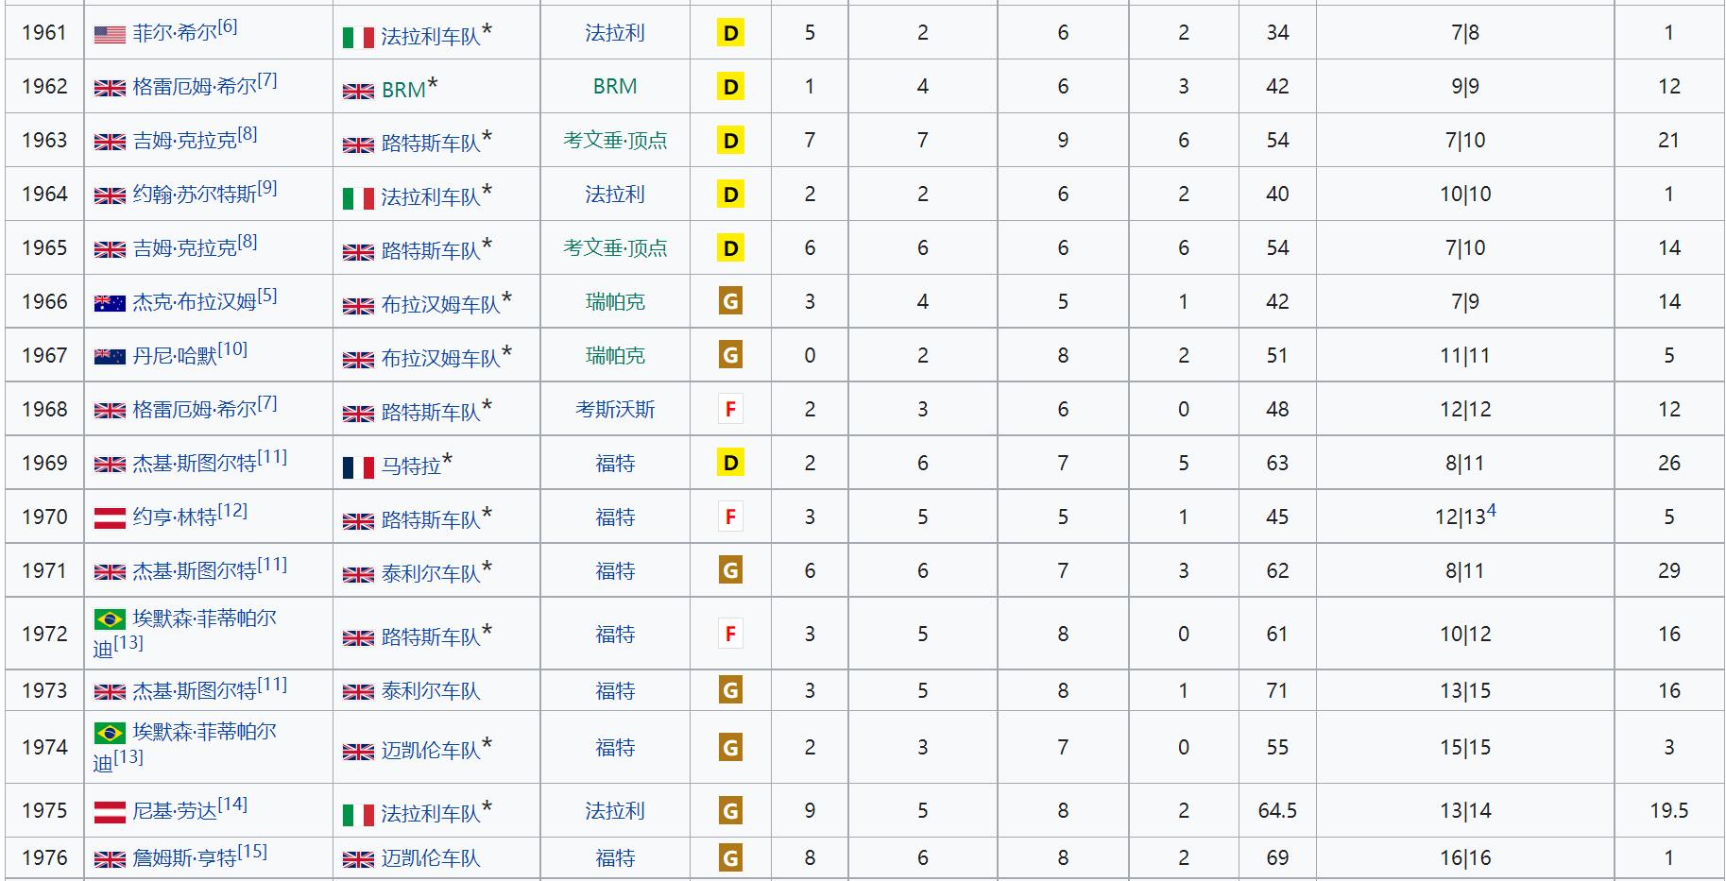Click the yellow D tyre icon in 1969 row

click(x=730, y=463)
